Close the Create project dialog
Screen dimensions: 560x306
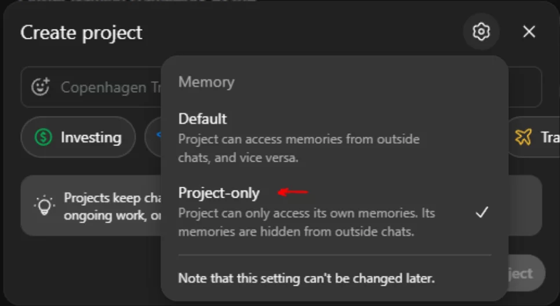pyautogui.click(x=529, y=32)
